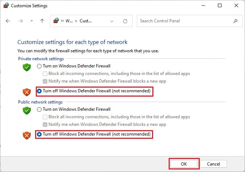The height and width of the screenshot is (172, 245).
Task: Minimize the Customize Settings window
Action: pyautogui.click(x=203, y=5)
